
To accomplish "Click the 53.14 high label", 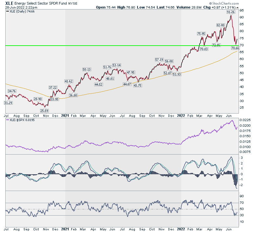I will point(117,65).
